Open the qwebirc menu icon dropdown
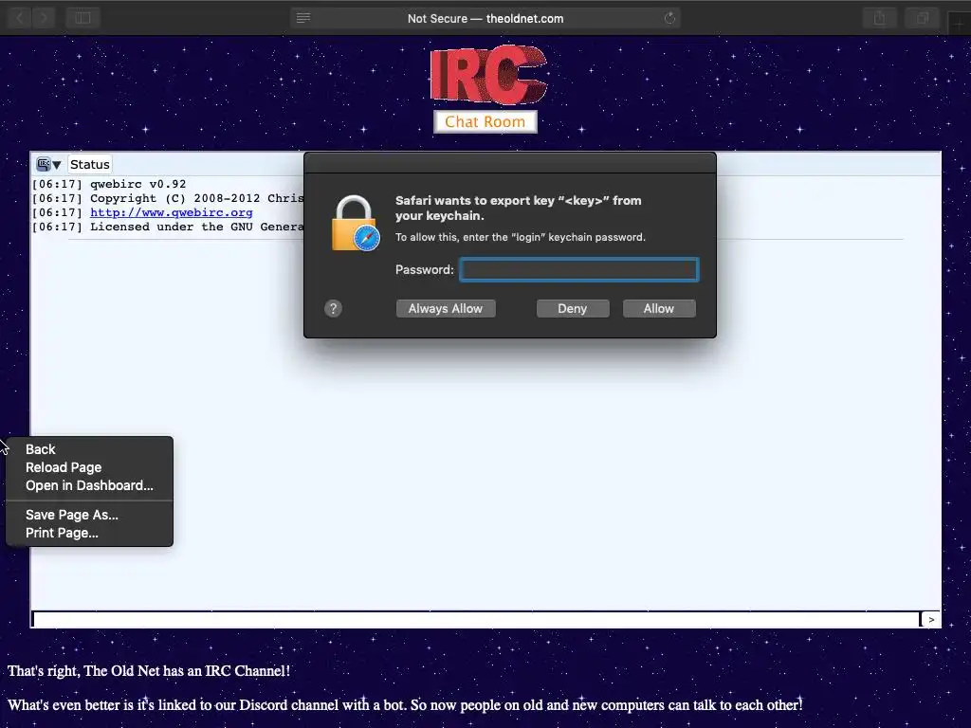 (x=49, y=164)
